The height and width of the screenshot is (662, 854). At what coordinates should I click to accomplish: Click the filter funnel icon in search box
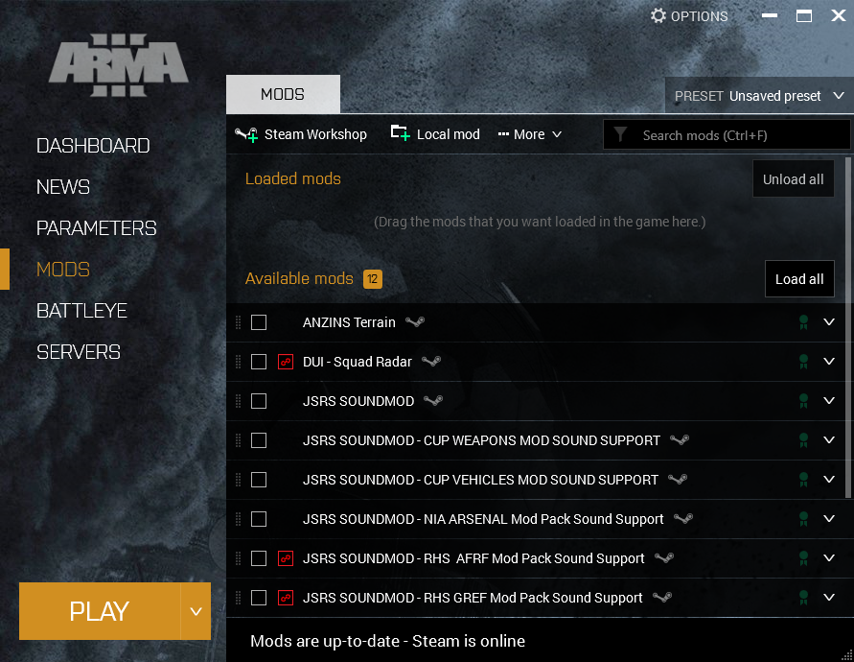[x=620, y=134]
